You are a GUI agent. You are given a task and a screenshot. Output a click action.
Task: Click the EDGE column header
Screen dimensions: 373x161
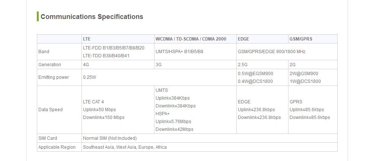tap(243, 39)
